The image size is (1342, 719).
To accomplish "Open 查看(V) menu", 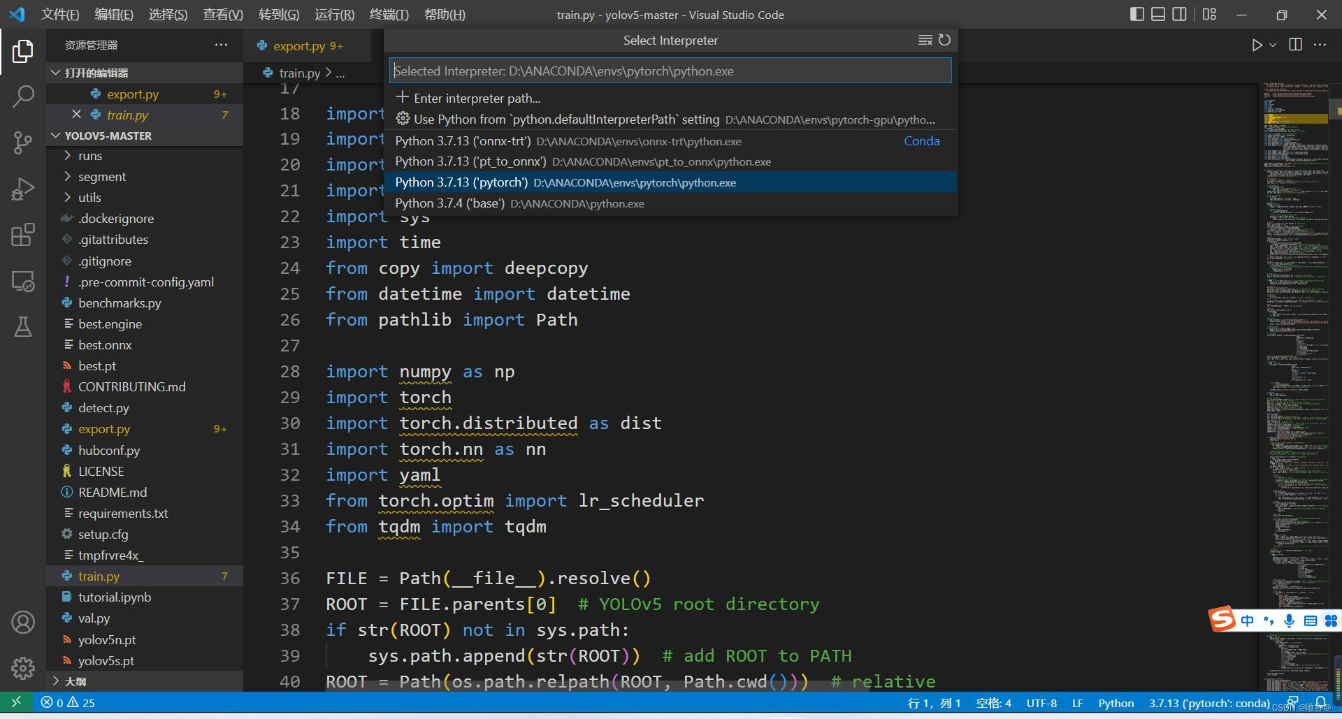I will (223, 15).
